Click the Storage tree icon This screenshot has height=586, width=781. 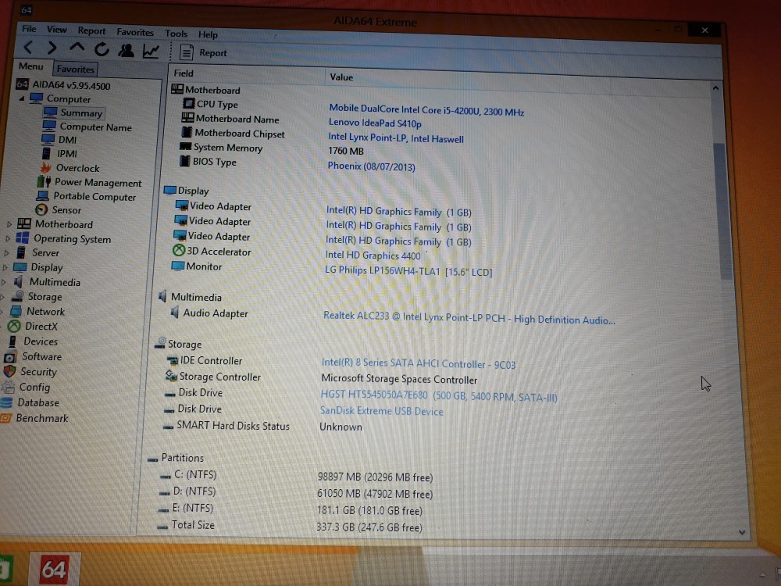coord(17,296)
